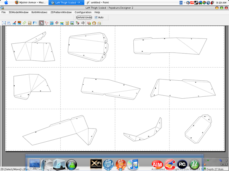Click the printer icon in toolbar

coord(99,23)
